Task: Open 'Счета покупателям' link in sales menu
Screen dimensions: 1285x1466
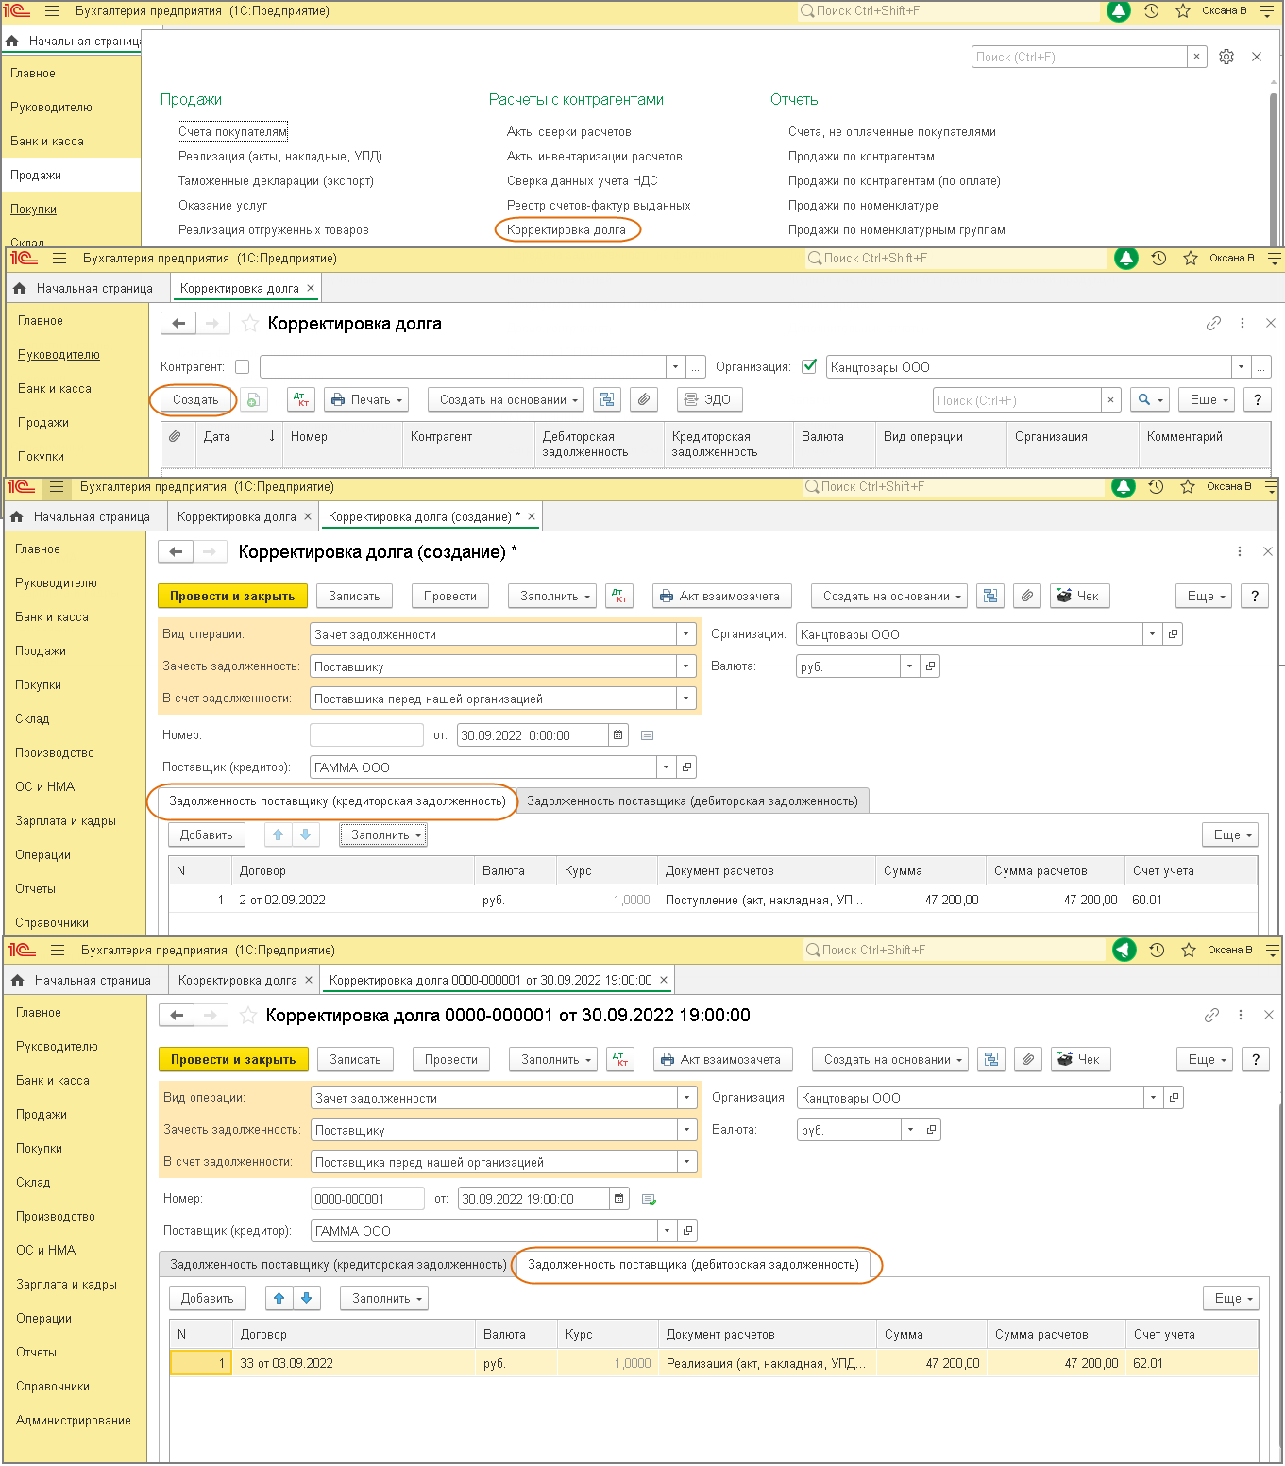Action: click(x=233, y=132)
